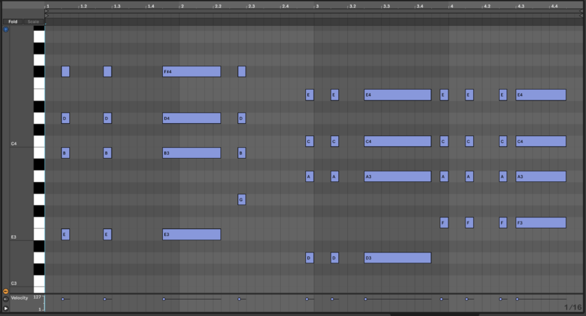Click ruler position 4.3
This screenshot has width=586, height=316.
click(520, 6)
